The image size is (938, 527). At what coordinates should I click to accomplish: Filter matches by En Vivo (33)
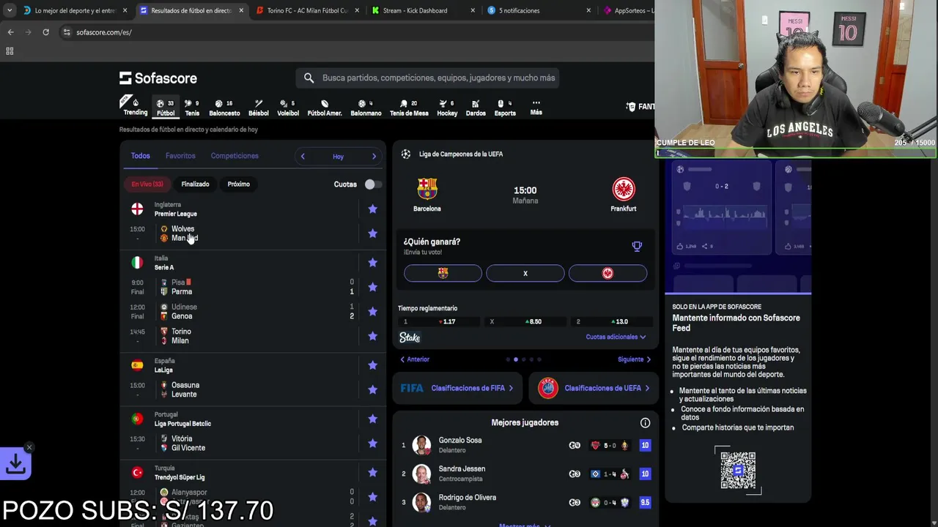pos(147,184)
